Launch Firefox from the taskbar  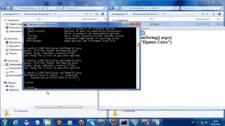point(81,122)
